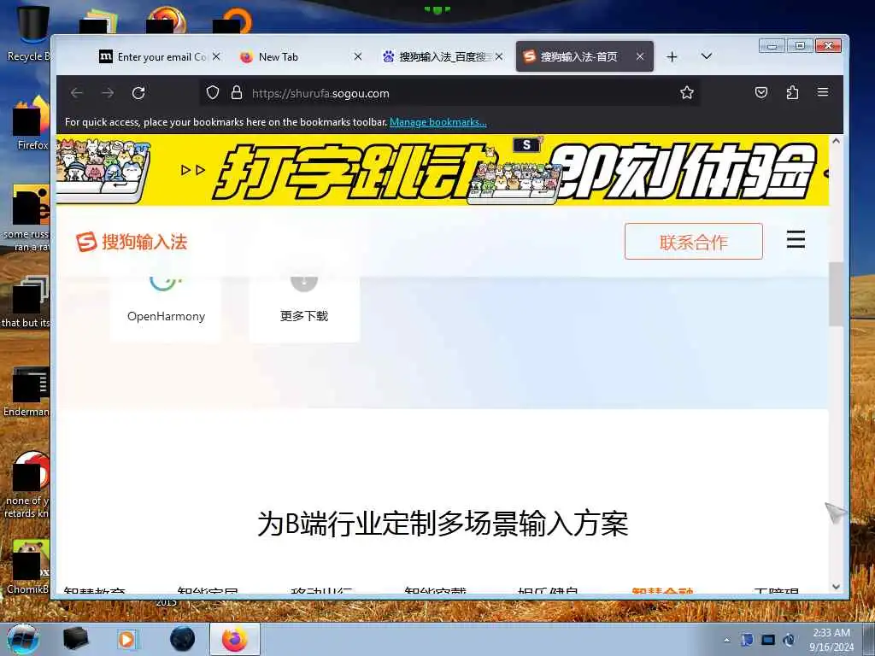Click page scrollbar up arrow

click(x=836, y=142)
